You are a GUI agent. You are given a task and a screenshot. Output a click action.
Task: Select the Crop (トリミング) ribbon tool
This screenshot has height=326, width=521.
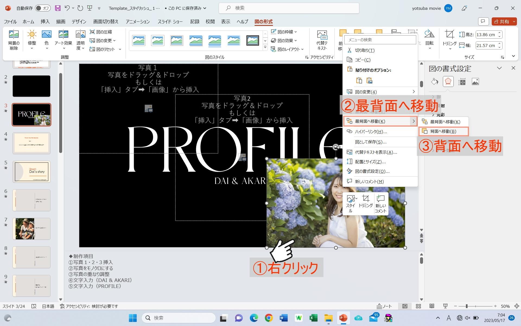point(450,40)
